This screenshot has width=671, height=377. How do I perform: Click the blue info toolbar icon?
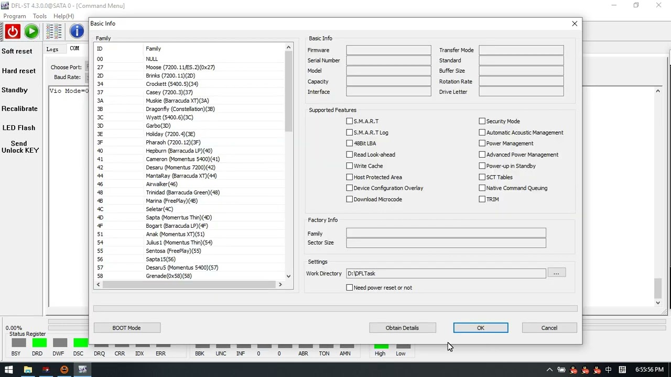[77, 31]
